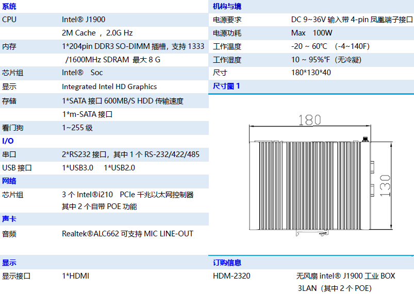Click the 1*HDMI value

tap(75, 276)
